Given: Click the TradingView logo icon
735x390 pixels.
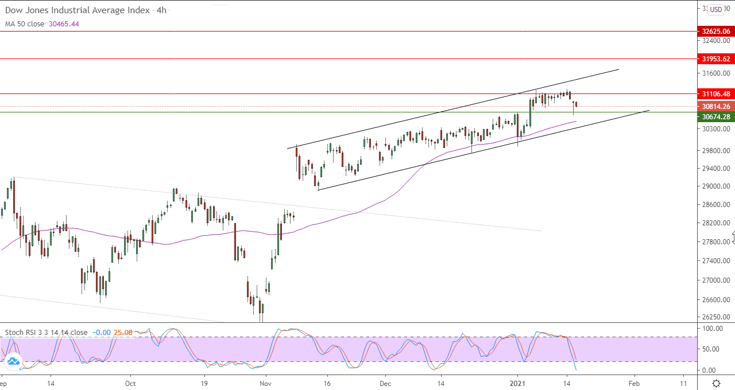Looking at the screenshot, I should [13, 361].
